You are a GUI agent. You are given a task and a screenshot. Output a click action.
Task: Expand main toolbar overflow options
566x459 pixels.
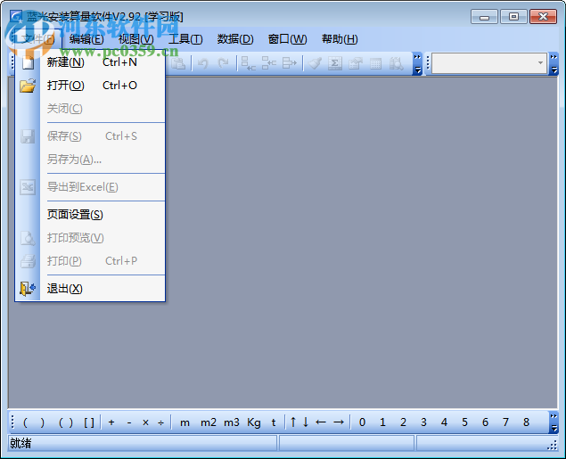417,63
